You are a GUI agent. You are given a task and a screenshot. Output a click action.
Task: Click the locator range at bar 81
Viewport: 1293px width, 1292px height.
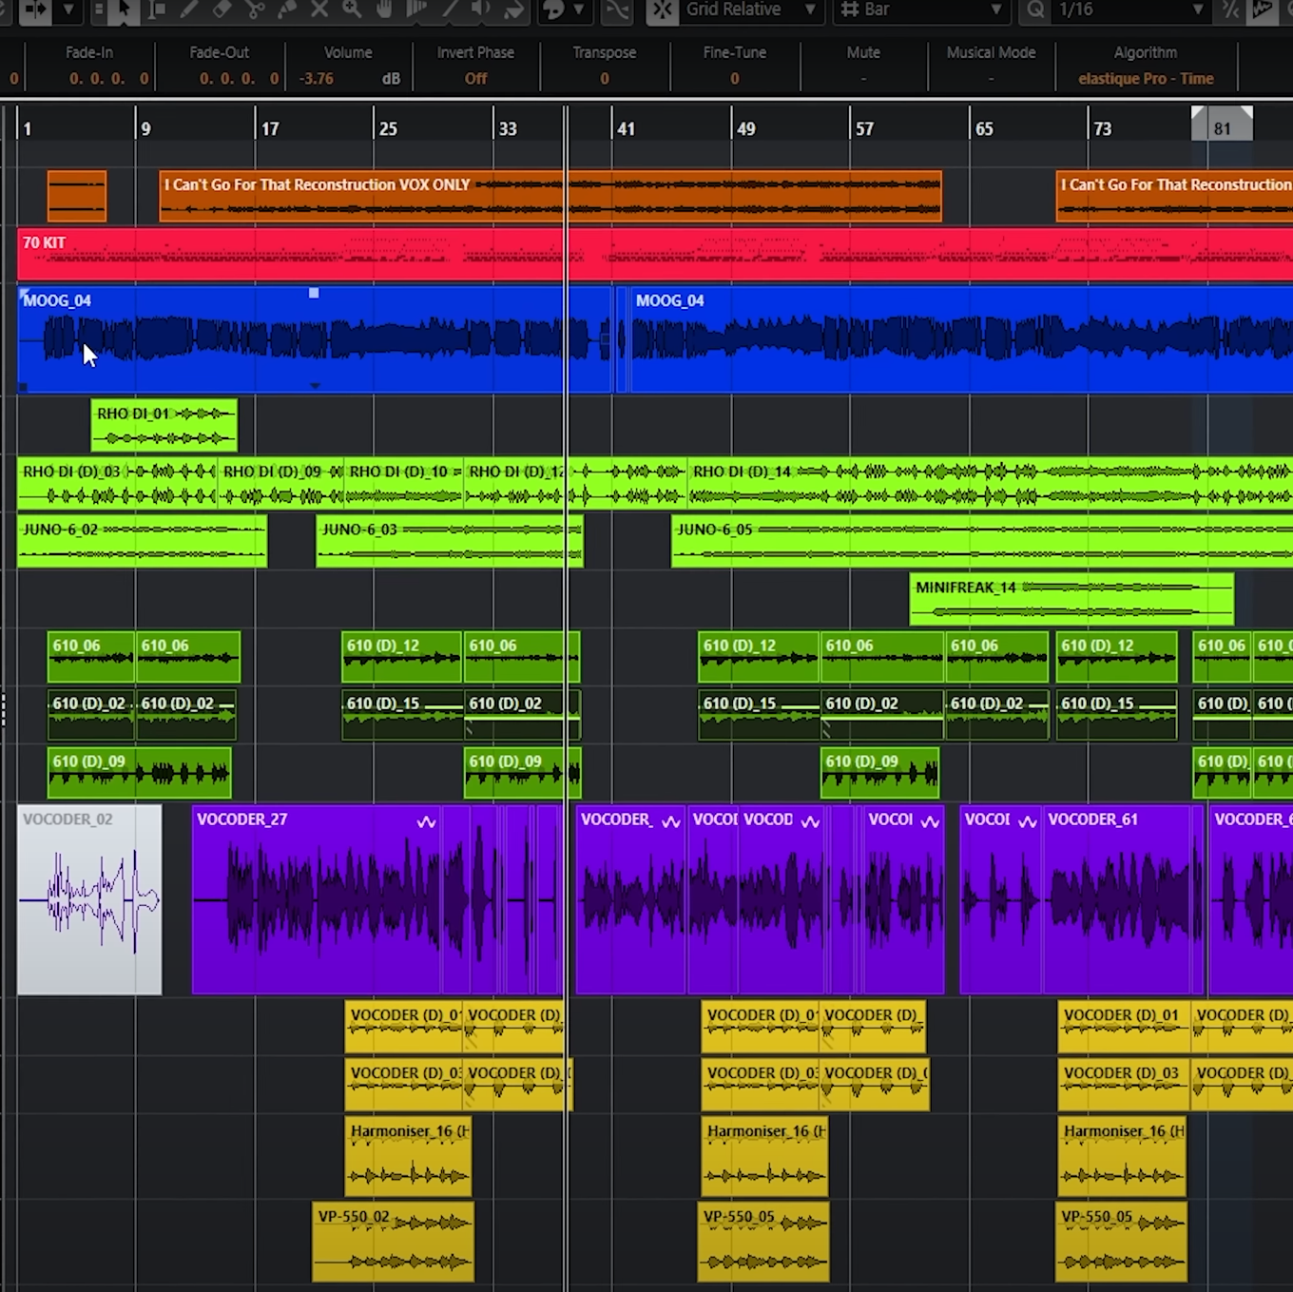(1222, 125)
